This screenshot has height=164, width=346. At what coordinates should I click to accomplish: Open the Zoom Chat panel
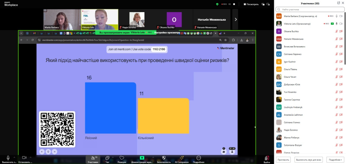tap(107, 158)
